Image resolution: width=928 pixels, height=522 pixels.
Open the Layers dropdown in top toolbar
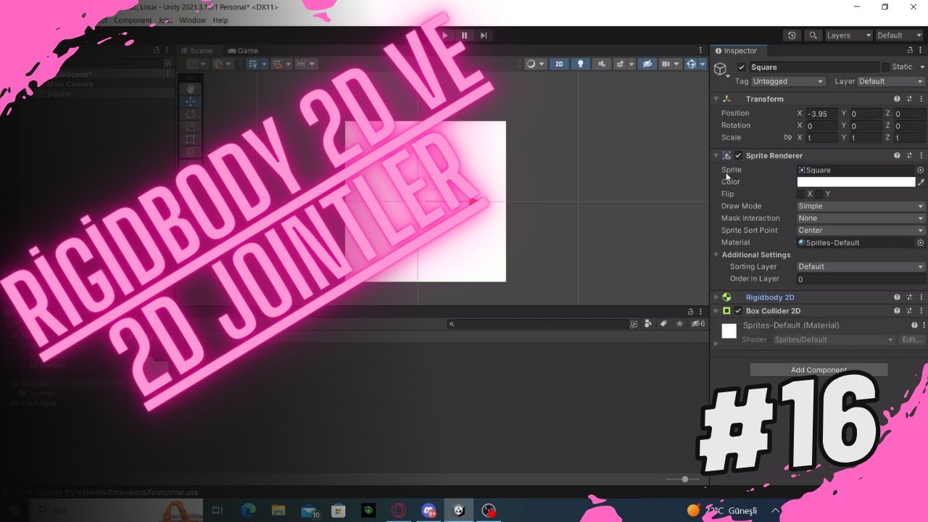coord(848,35)
